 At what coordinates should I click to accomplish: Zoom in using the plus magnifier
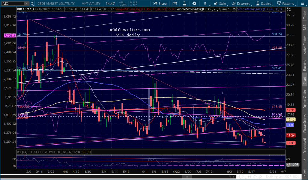[x=244, y=177]
